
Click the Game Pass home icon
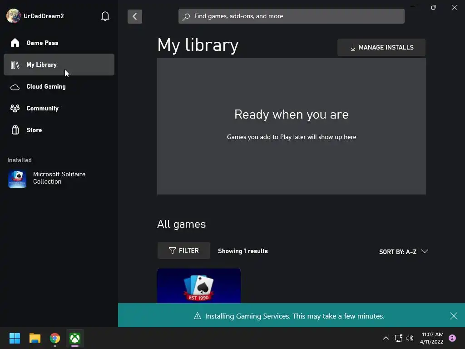pos(15,43)
